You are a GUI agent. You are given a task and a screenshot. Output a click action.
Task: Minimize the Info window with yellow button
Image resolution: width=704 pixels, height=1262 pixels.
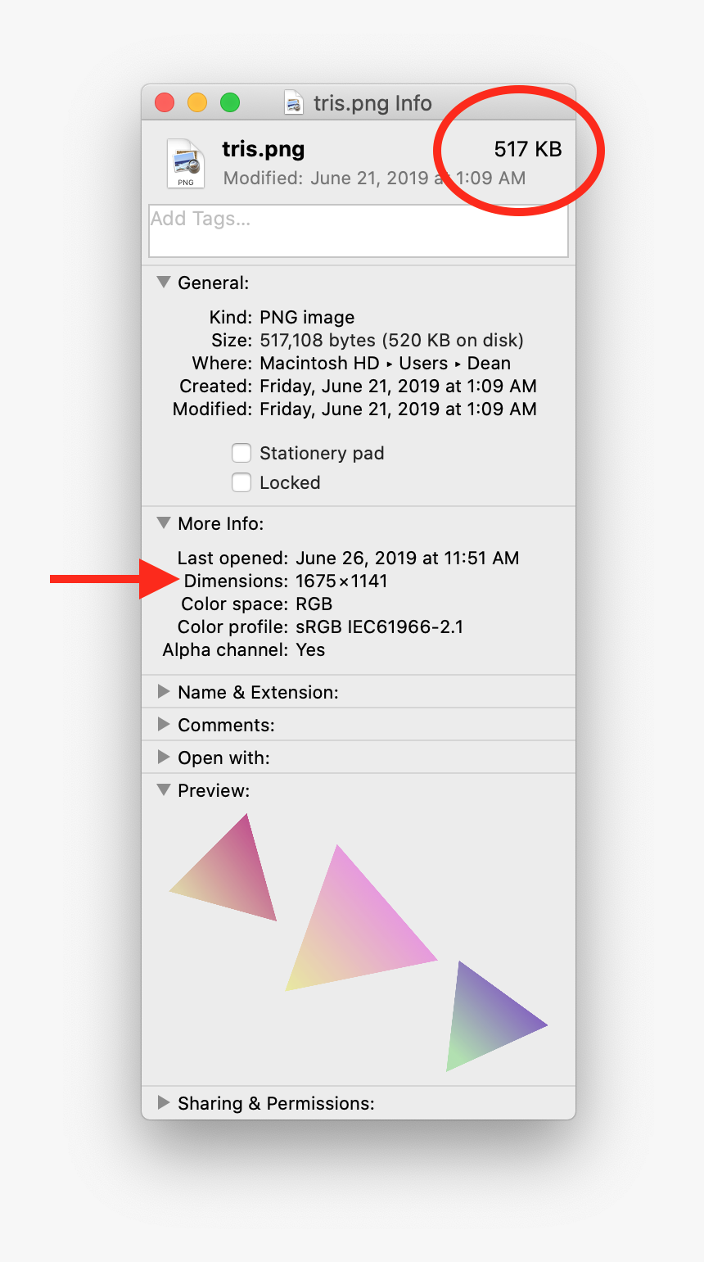click(197, 102)
